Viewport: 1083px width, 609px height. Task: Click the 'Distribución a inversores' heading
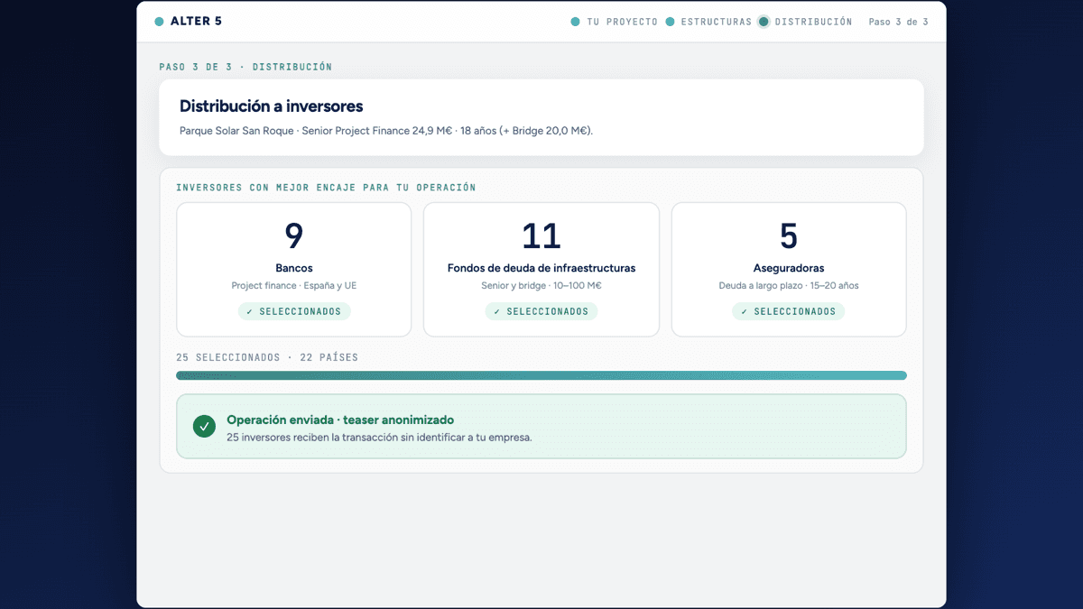pyautogui.click(x=271, y=106)
